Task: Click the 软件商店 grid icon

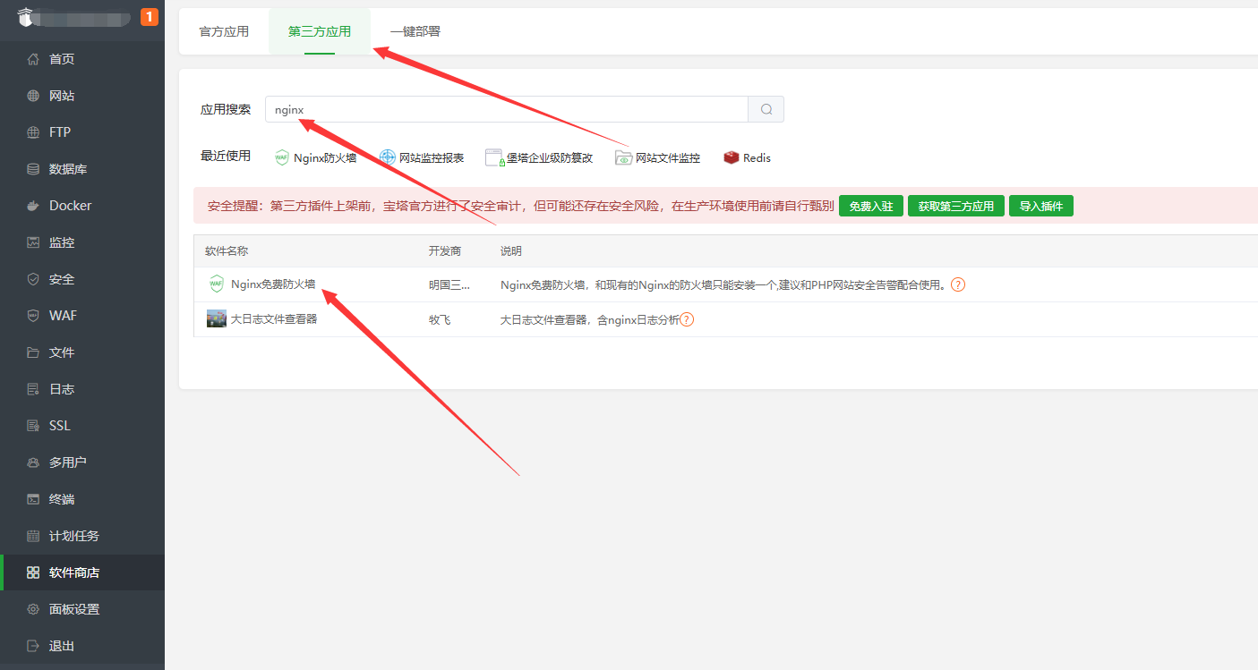Action: [x=33, y=572]
